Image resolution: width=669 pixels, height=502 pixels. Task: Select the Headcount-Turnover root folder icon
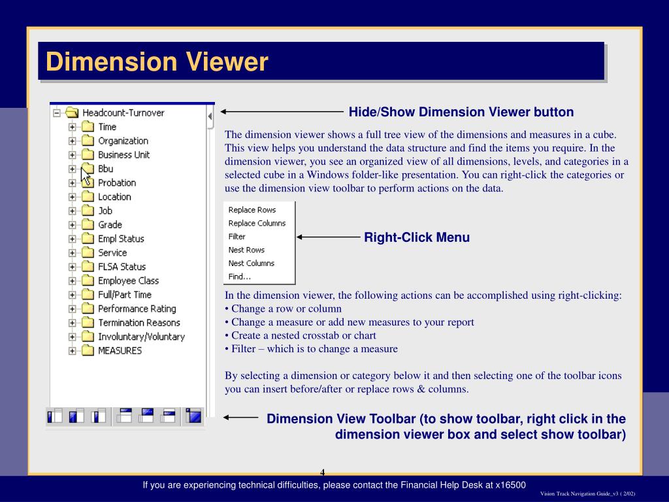coord(72,112)
